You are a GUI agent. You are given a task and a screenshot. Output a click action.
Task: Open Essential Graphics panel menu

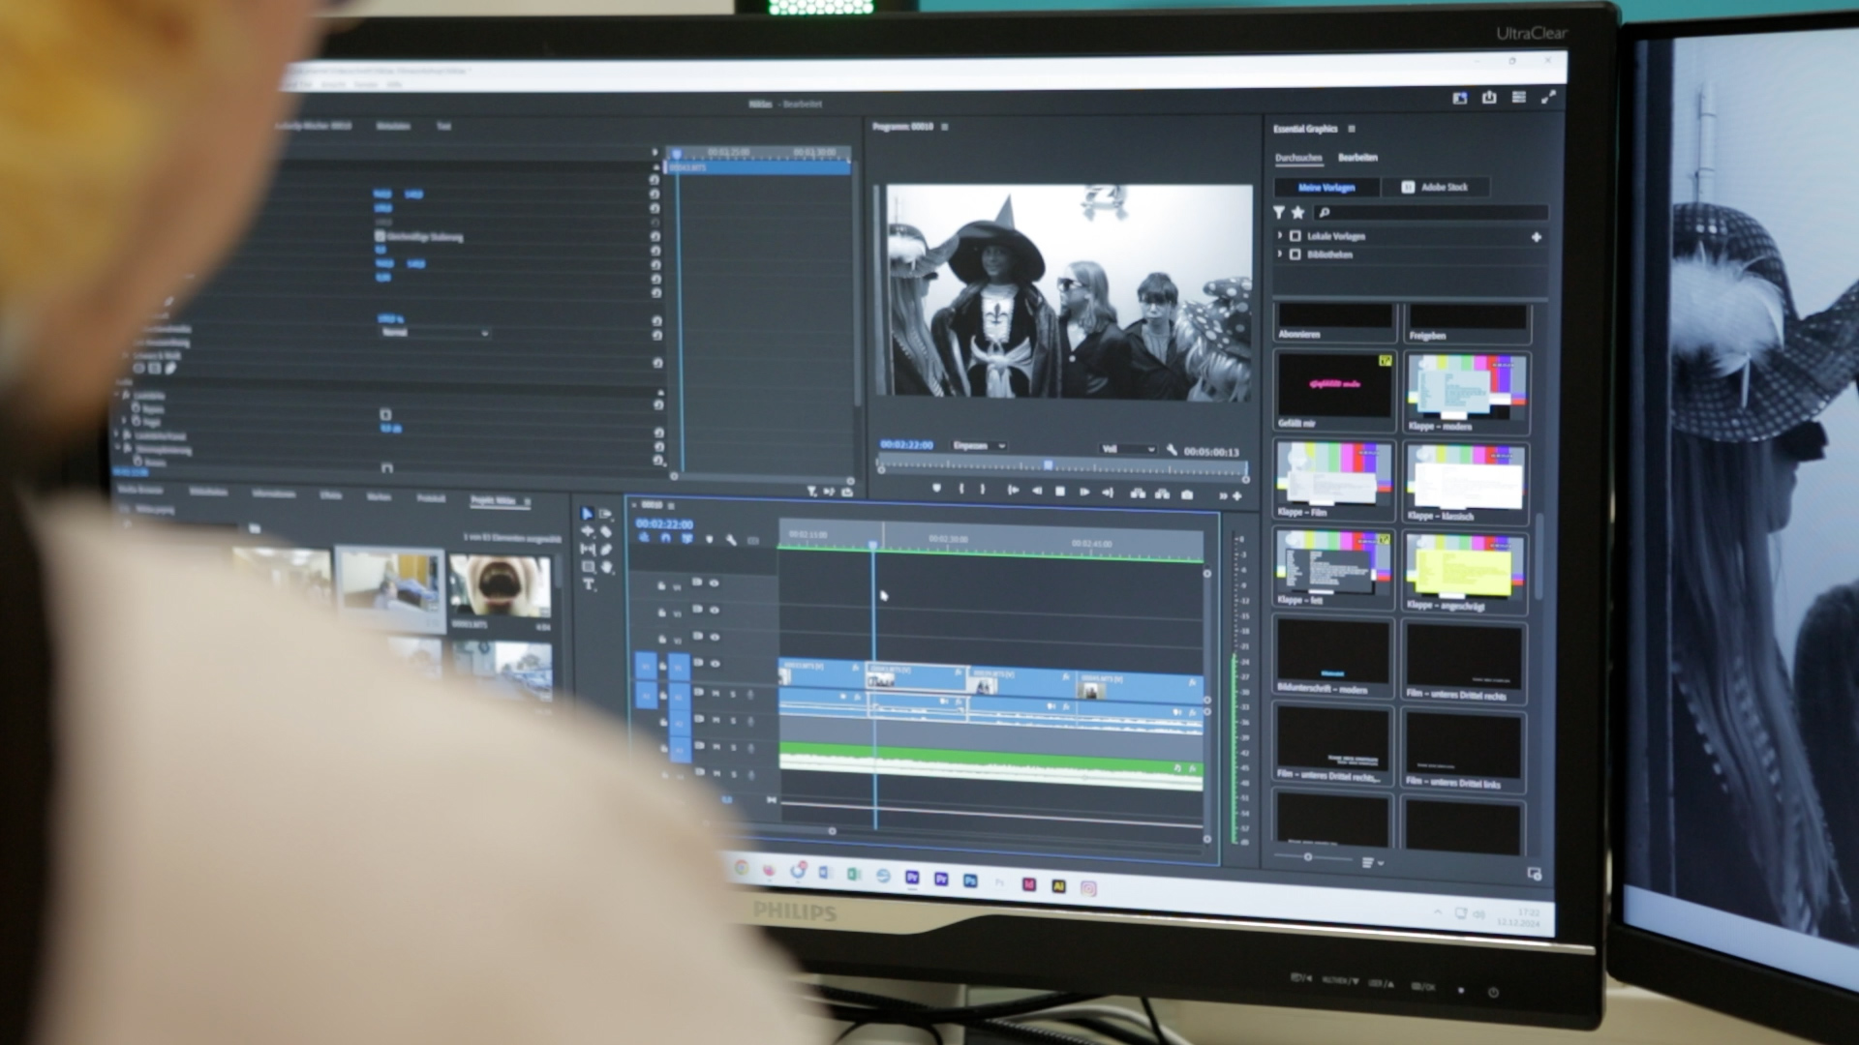pyautogui.click(x=1352, y=129)
